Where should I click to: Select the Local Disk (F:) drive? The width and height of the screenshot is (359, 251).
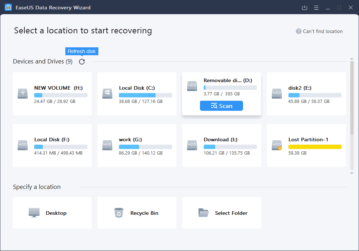(52, 146)
